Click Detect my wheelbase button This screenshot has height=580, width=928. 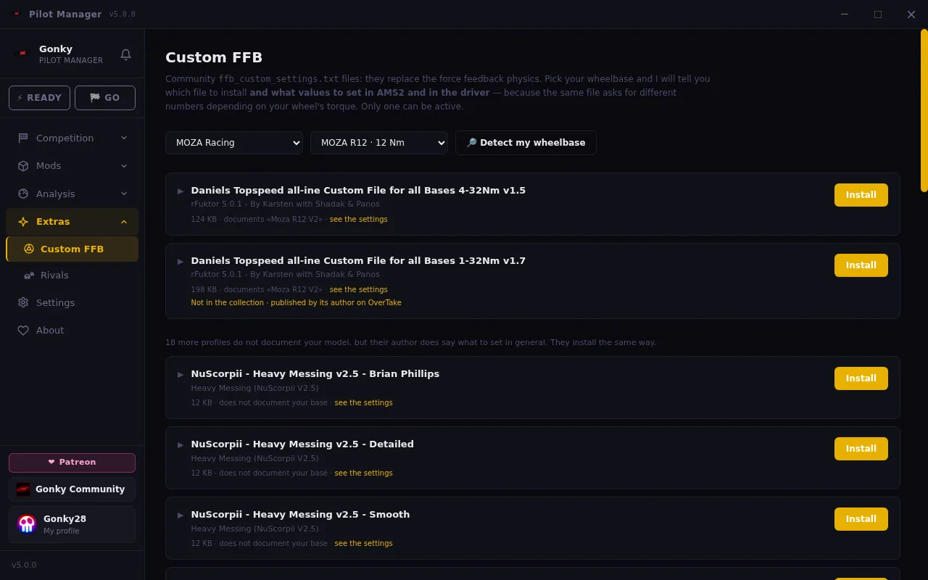tap(526, 143)
